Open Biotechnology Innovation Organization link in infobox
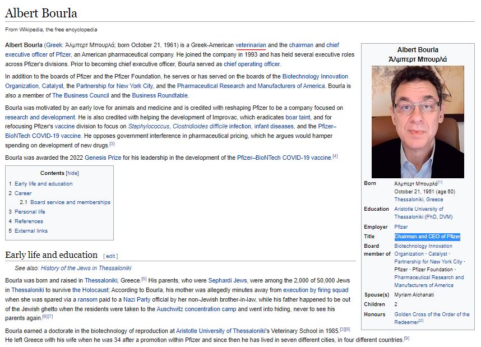The image size is (481, 347). pyautogui.click(x=423, y=250)
